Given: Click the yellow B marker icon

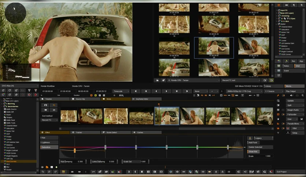Looking at the screenshot, I should pyautogui.click(x=96, y=95).
